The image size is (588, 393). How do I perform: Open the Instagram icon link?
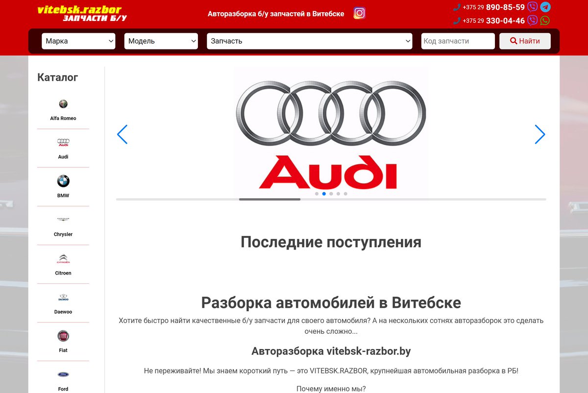point(359,13)
